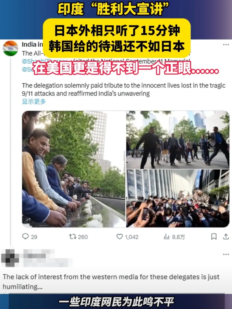The image size is (232, 309).
Task: Click the repost count number 260
Action: tap(83, 237)
